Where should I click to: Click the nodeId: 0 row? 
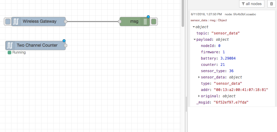coord(211,46)
